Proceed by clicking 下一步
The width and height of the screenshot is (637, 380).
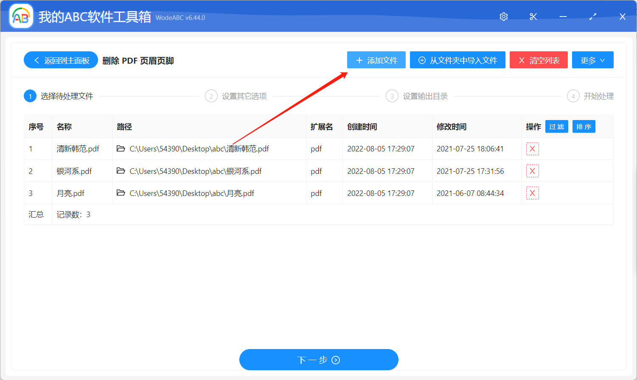(x=319, y=359)
